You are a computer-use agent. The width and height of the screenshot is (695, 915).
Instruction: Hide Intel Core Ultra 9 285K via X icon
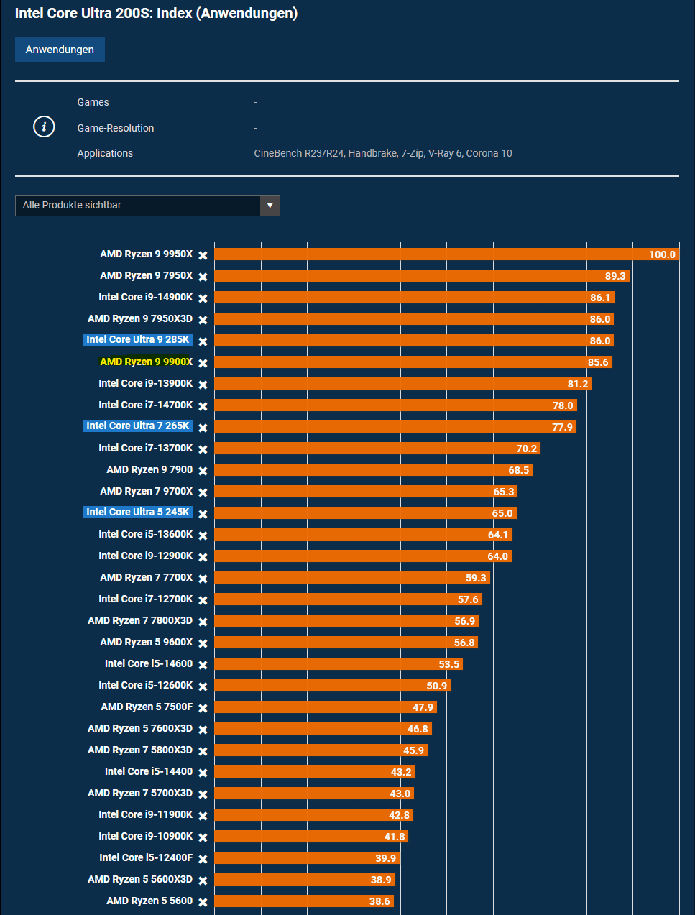click(x=203, y=341)
